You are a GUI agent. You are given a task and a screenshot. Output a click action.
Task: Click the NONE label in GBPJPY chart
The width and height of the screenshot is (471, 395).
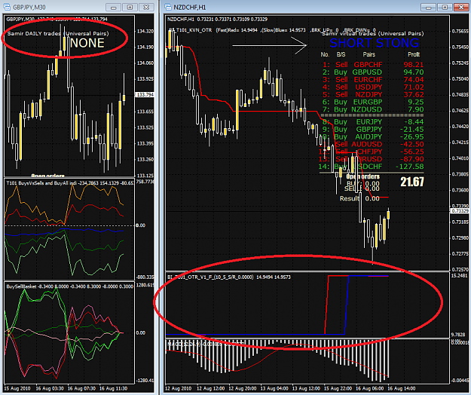tap(87, 43)
